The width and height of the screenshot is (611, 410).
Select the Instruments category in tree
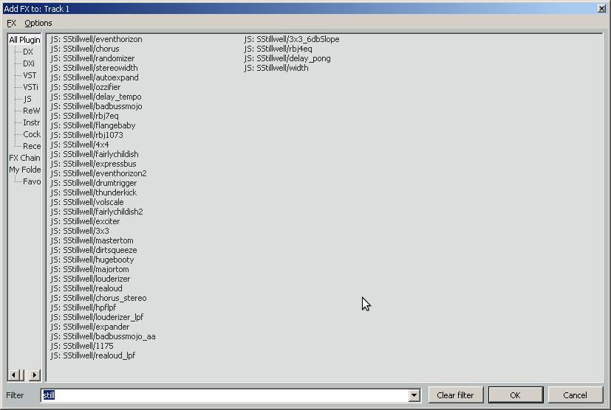pos(32,122)
